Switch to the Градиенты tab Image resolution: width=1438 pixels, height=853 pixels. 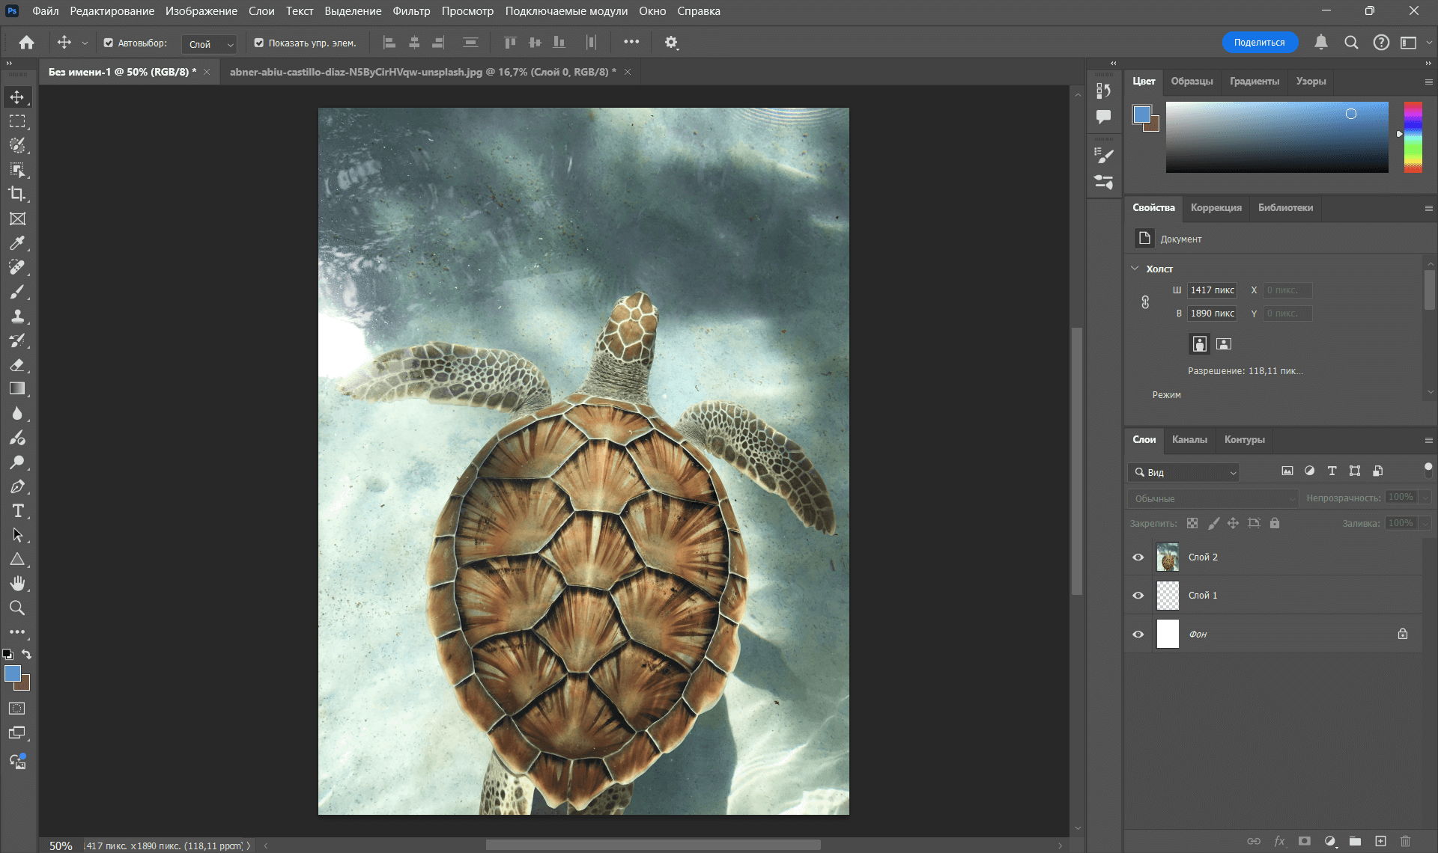(1255, 82)
